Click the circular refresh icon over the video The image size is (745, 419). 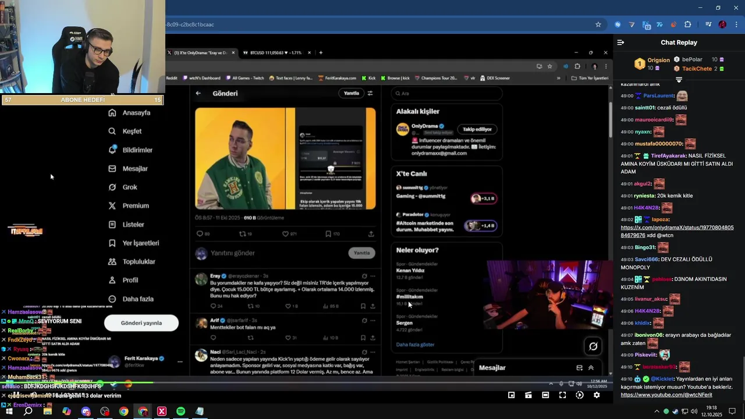(593, 346)
